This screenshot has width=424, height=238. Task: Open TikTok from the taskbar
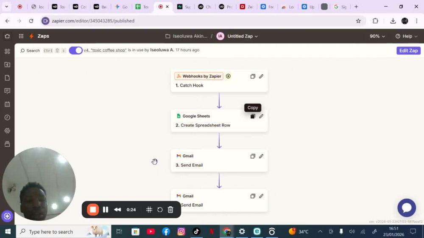point(196,232)
